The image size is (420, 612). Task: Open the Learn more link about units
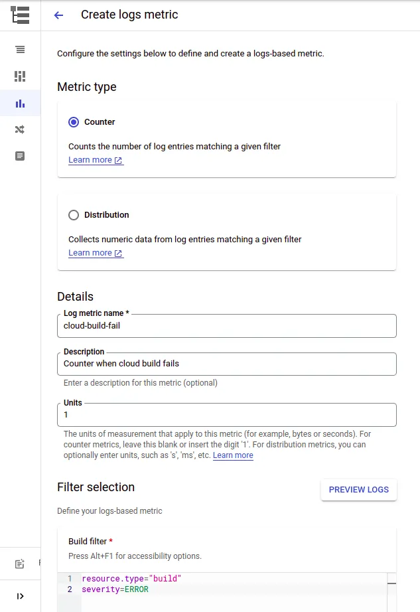click(x=233, y=455)
